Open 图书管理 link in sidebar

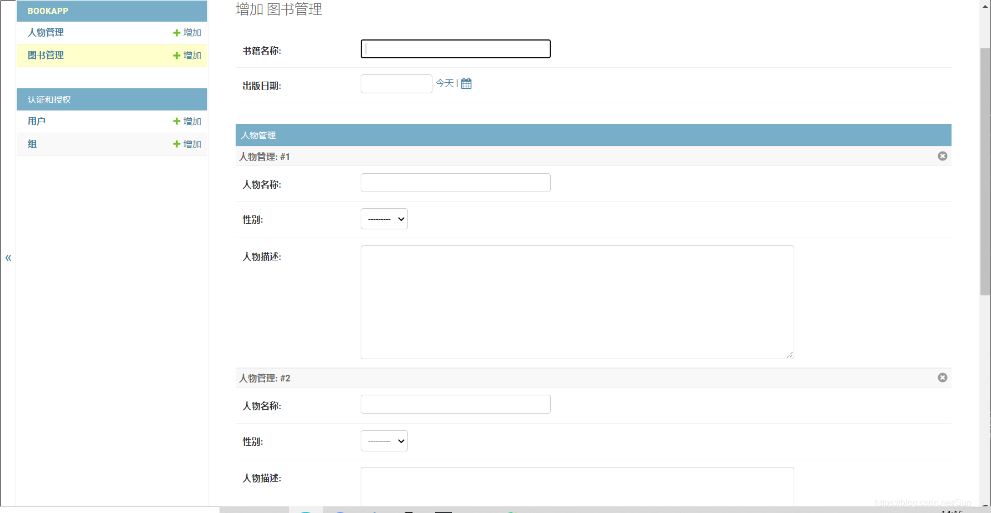[46, 56]
